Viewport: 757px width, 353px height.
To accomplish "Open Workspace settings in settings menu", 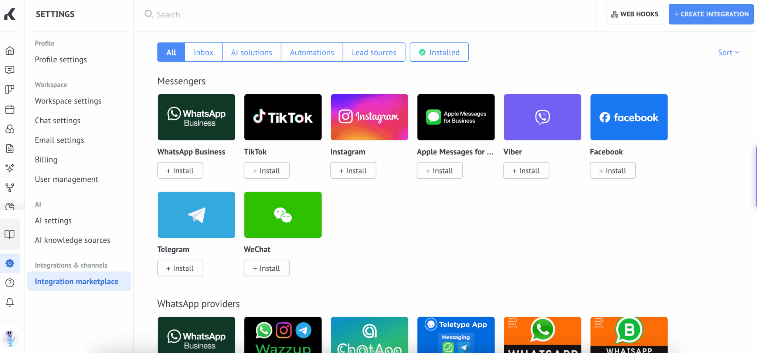I will (x=68, y=101).
